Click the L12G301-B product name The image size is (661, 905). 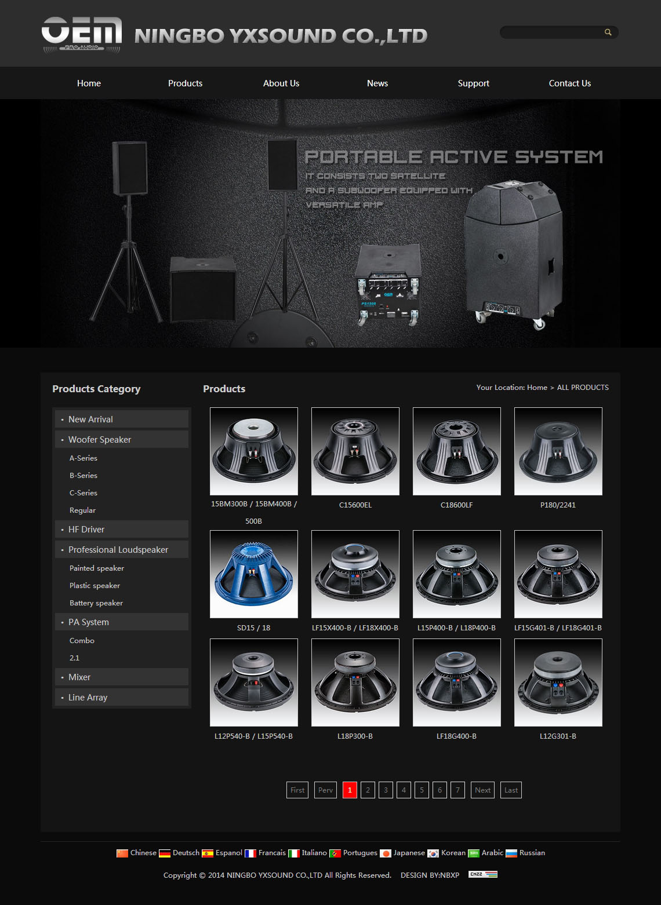[558, 736]
